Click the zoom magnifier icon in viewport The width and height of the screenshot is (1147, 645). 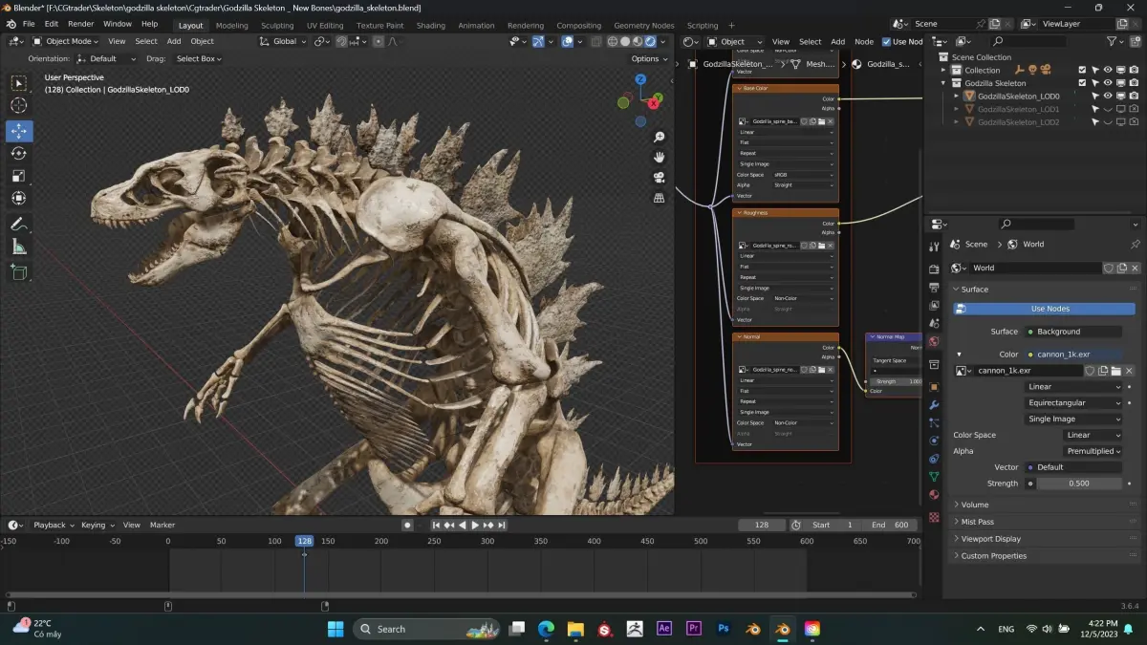tap(659, 138)
